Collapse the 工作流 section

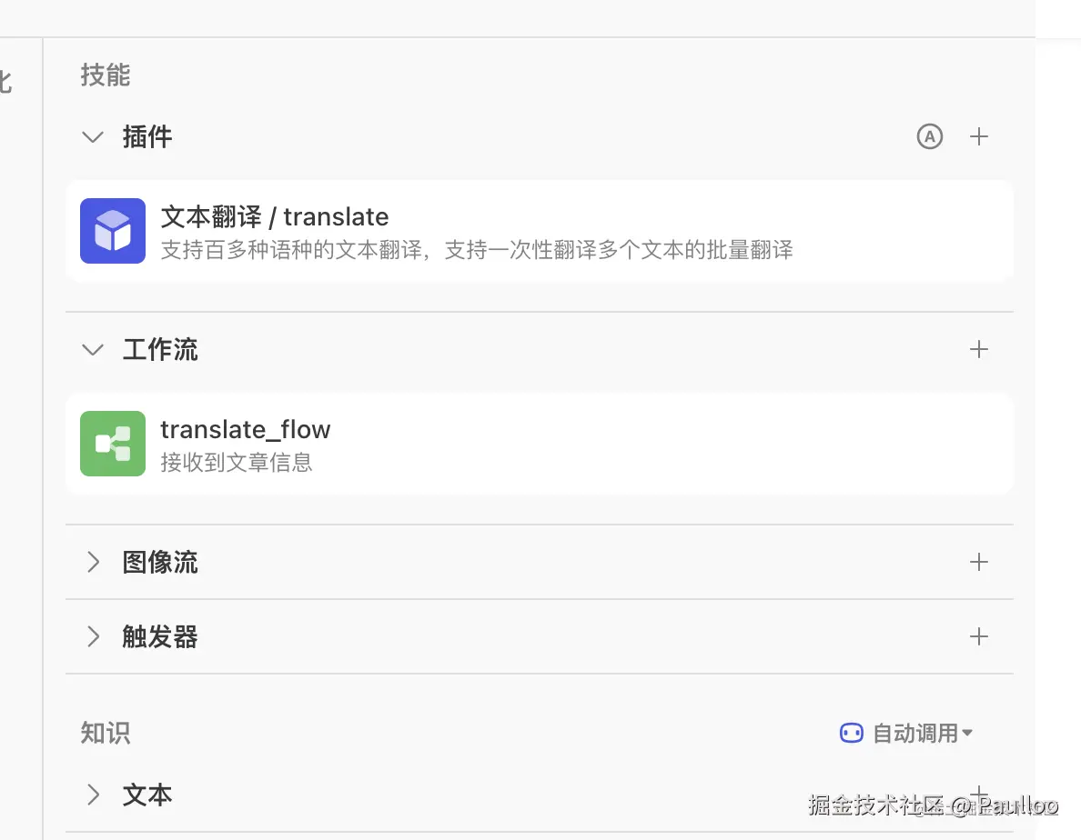(92, 349)
